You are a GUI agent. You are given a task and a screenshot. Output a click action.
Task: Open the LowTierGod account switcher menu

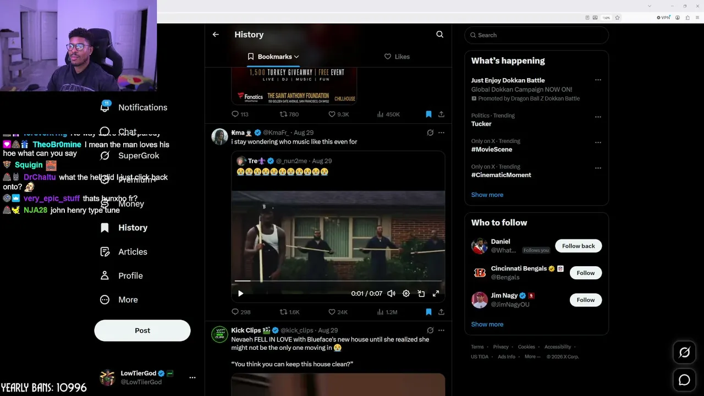pyautogui.click(x=193, y=377)
